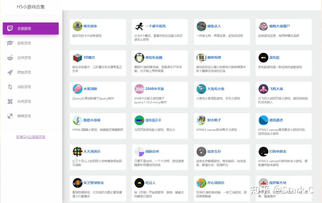Click the 大鱼吃小鱼 shark icon
The image size is (322, 203).
[201, 89]
